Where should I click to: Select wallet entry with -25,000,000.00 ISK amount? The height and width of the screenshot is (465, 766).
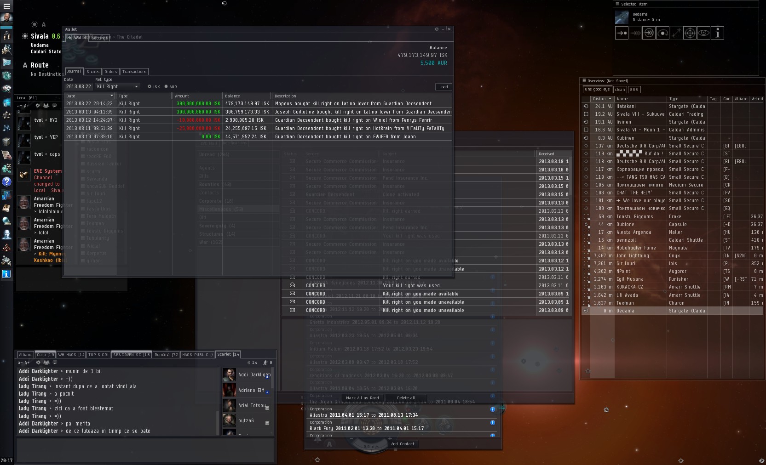(x=258, y=128)
